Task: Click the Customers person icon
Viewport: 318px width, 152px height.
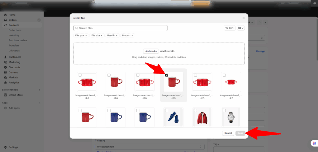Action: point(6,57)
